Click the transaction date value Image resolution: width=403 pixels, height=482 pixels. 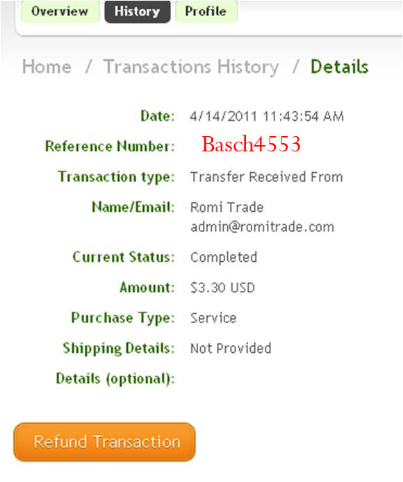[x=267, y=116]
